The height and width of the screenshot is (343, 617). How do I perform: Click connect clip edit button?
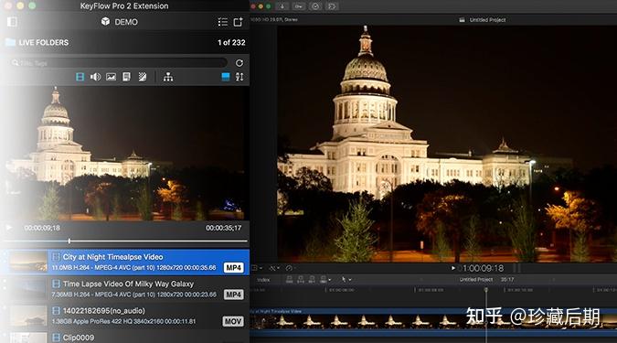coord(289,280)
